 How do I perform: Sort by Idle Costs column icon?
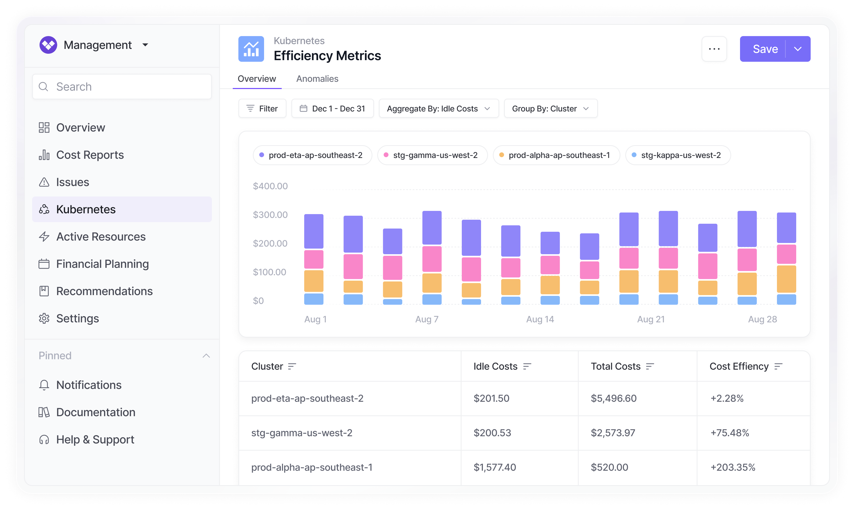click(527, 366)
